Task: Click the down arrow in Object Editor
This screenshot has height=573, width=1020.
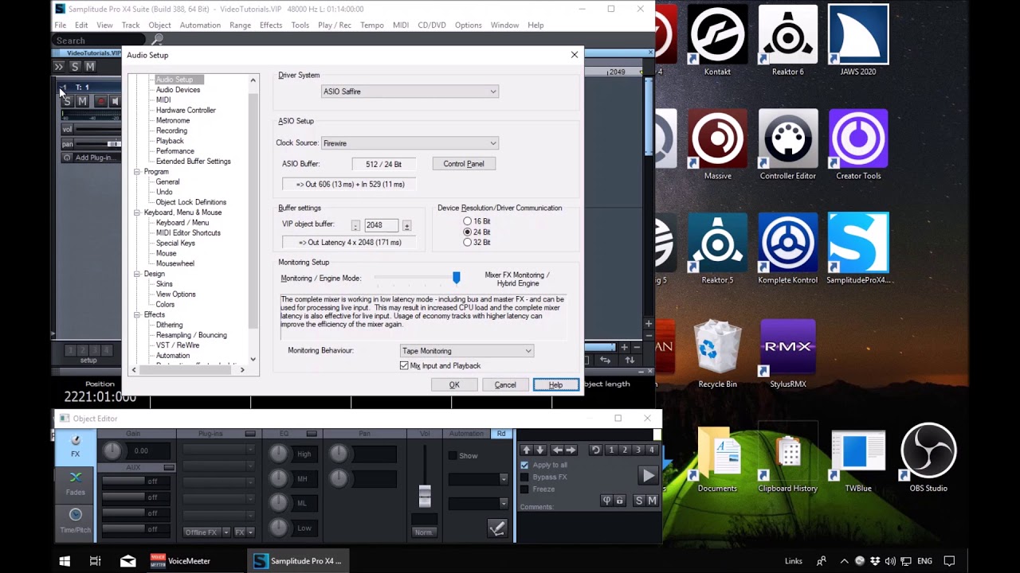Action: tap(539, 450)
